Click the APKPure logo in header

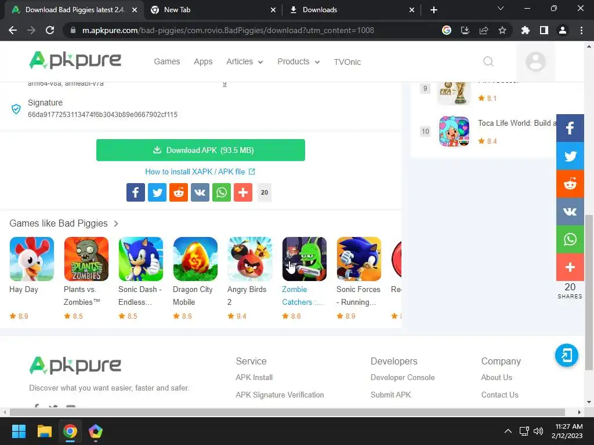75,60
